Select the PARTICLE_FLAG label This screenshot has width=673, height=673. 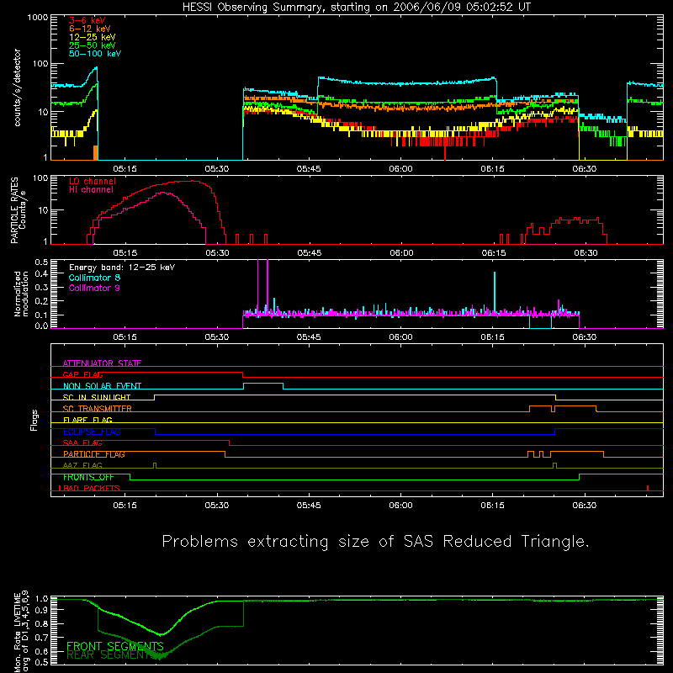(94, 454)
